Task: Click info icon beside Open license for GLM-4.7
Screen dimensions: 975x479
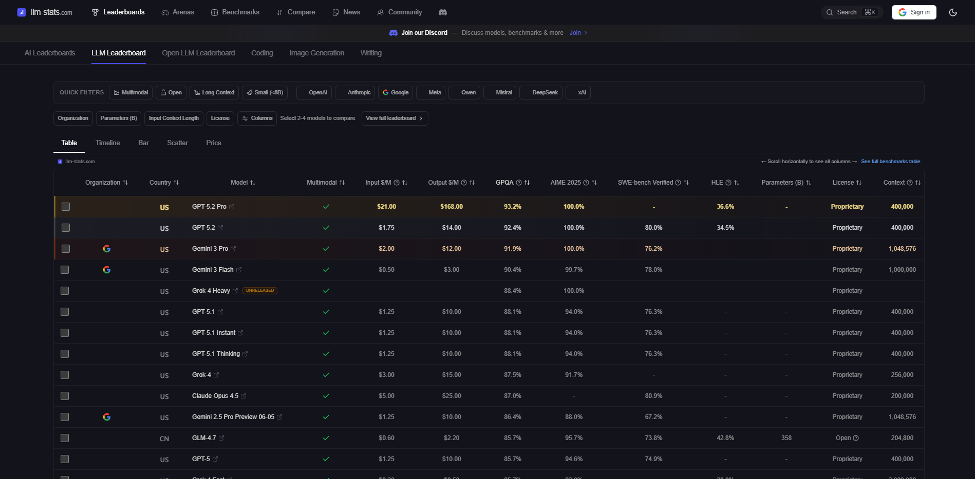Action: point(856,438)
